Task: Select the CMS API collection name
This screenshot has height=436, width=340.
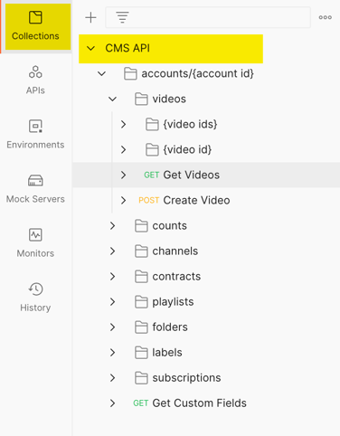Action: pos(127,48)
